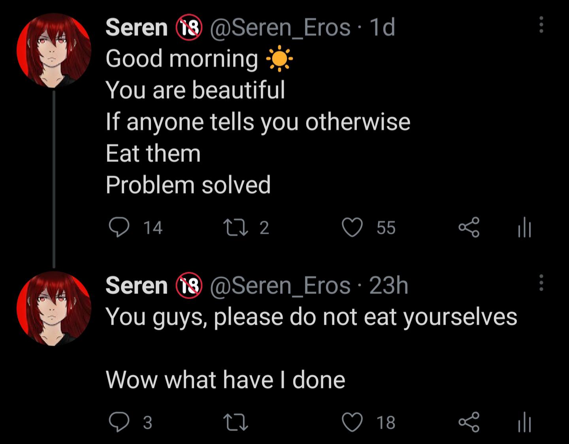Open more options for second tweet
Image resolution: width=569 pixels, height=444 pixels.
[x=541, y=283]
